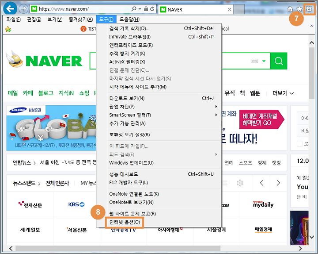Click the 메일 link on Naver
The image size is (318, 254).
tap(13, 93)
